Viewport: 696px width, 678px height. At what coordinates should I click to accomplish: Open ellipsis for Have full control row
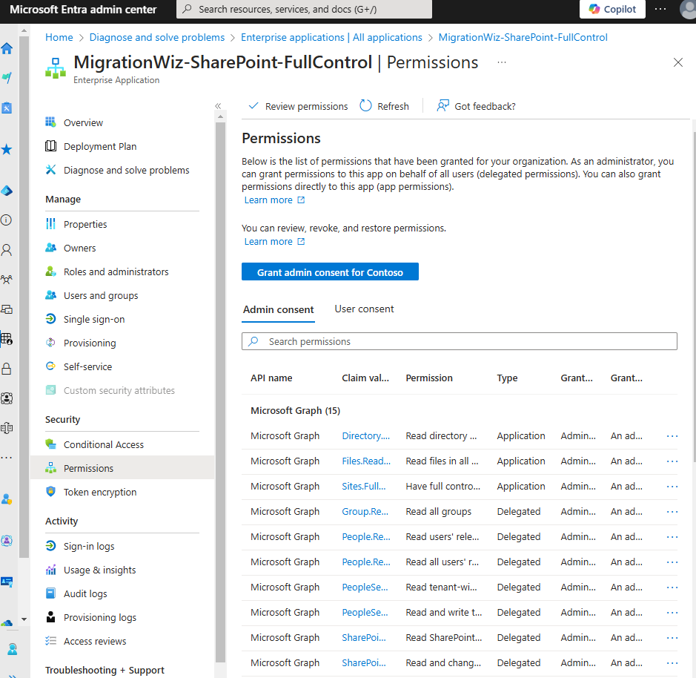672,487
